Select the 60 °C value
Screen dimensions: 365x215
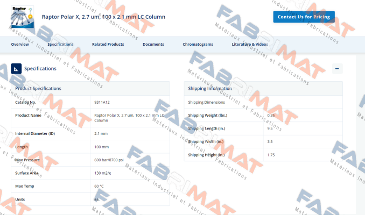pos(99,186)
